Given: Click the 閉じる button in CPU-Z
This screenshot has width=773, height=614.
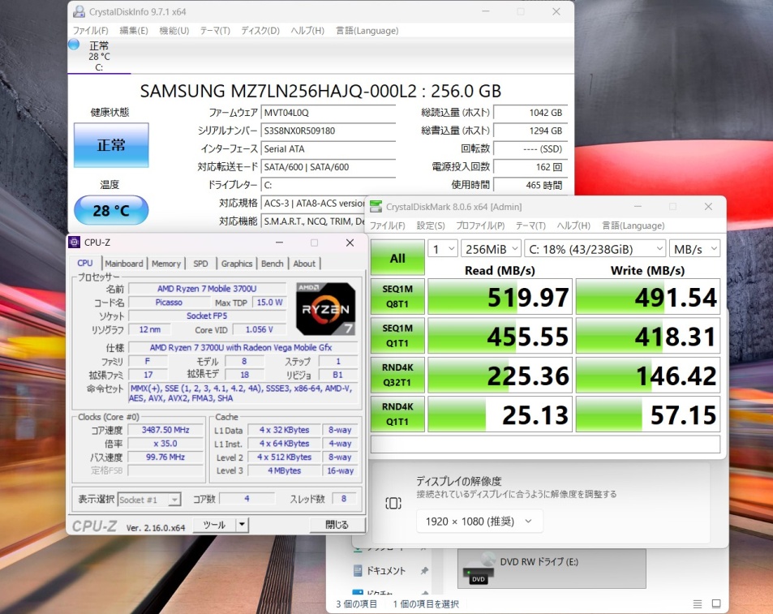Looking at the screenshot, I should coord(337,525).
